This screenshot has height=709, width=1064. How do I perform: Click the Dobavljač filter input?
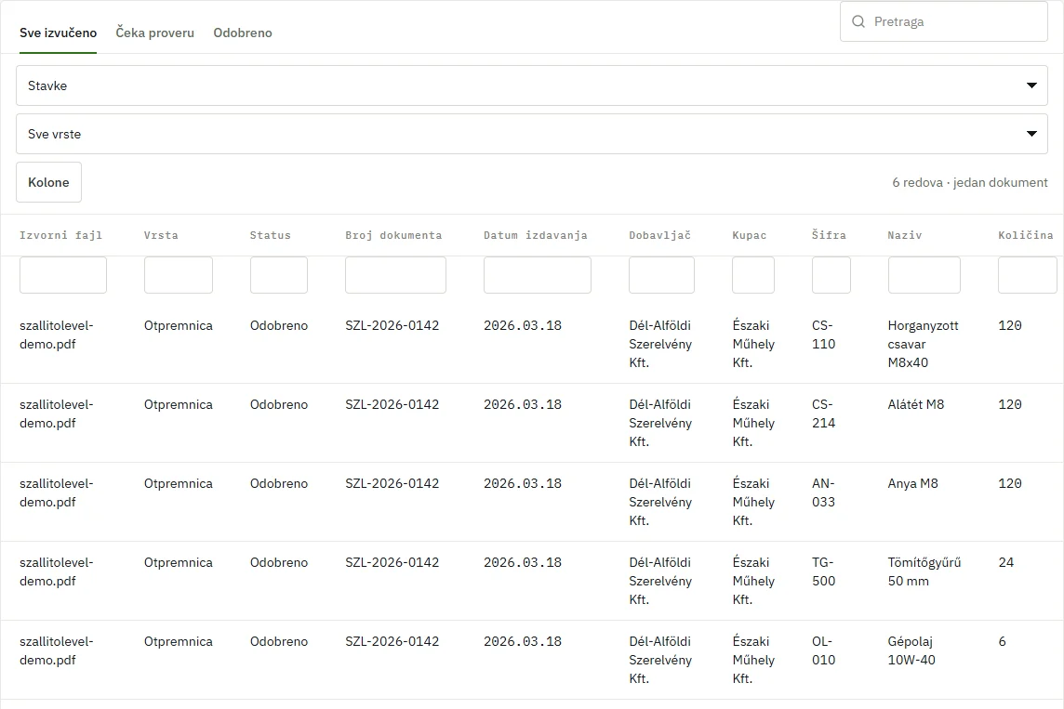[661, 275]
